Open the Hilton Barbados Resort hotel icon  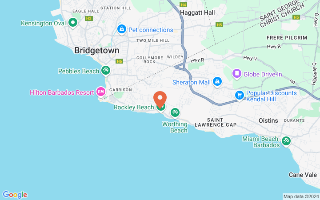pos(101,92)
